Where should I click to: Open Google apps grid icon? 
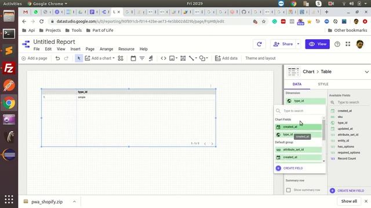coord(348,44)
